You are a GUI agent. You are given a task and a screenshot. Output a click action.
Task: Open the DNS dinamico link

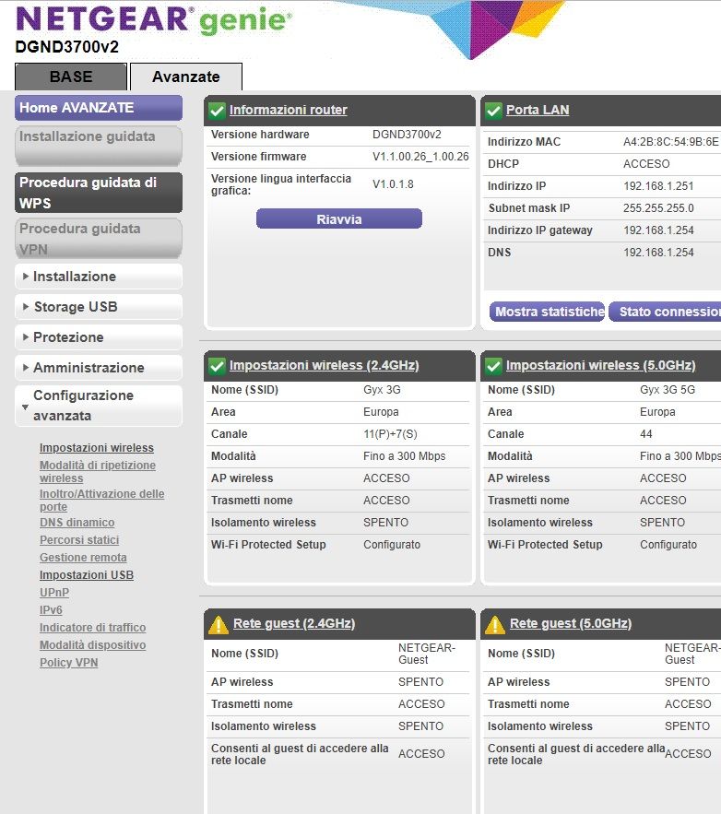[77, 523]
